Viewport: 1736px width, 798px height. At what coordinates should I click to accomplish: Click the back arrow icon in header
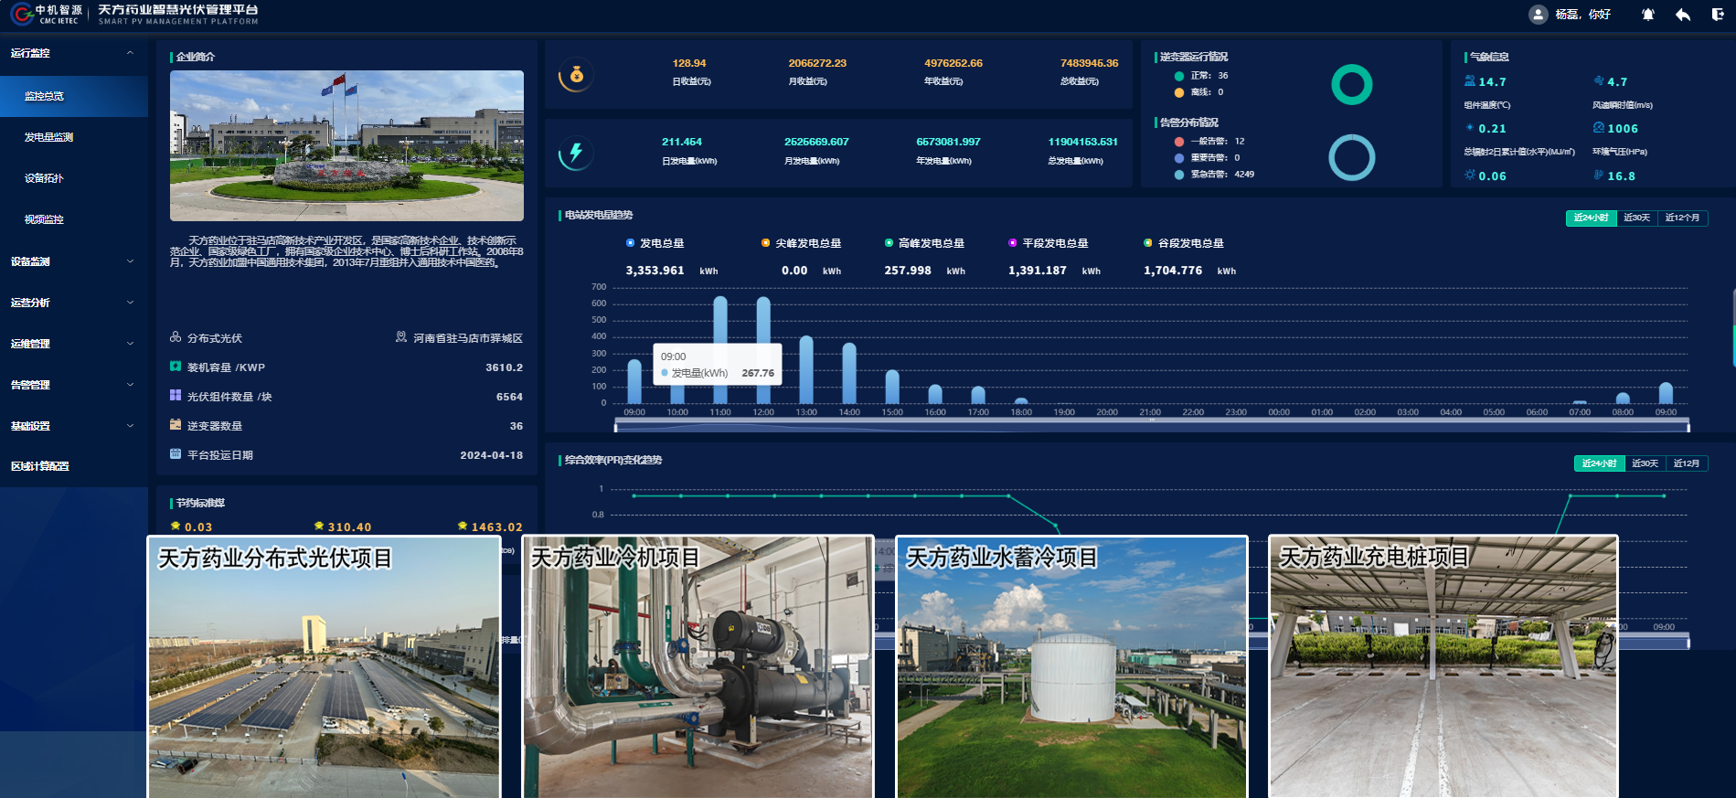(1682, 15)
